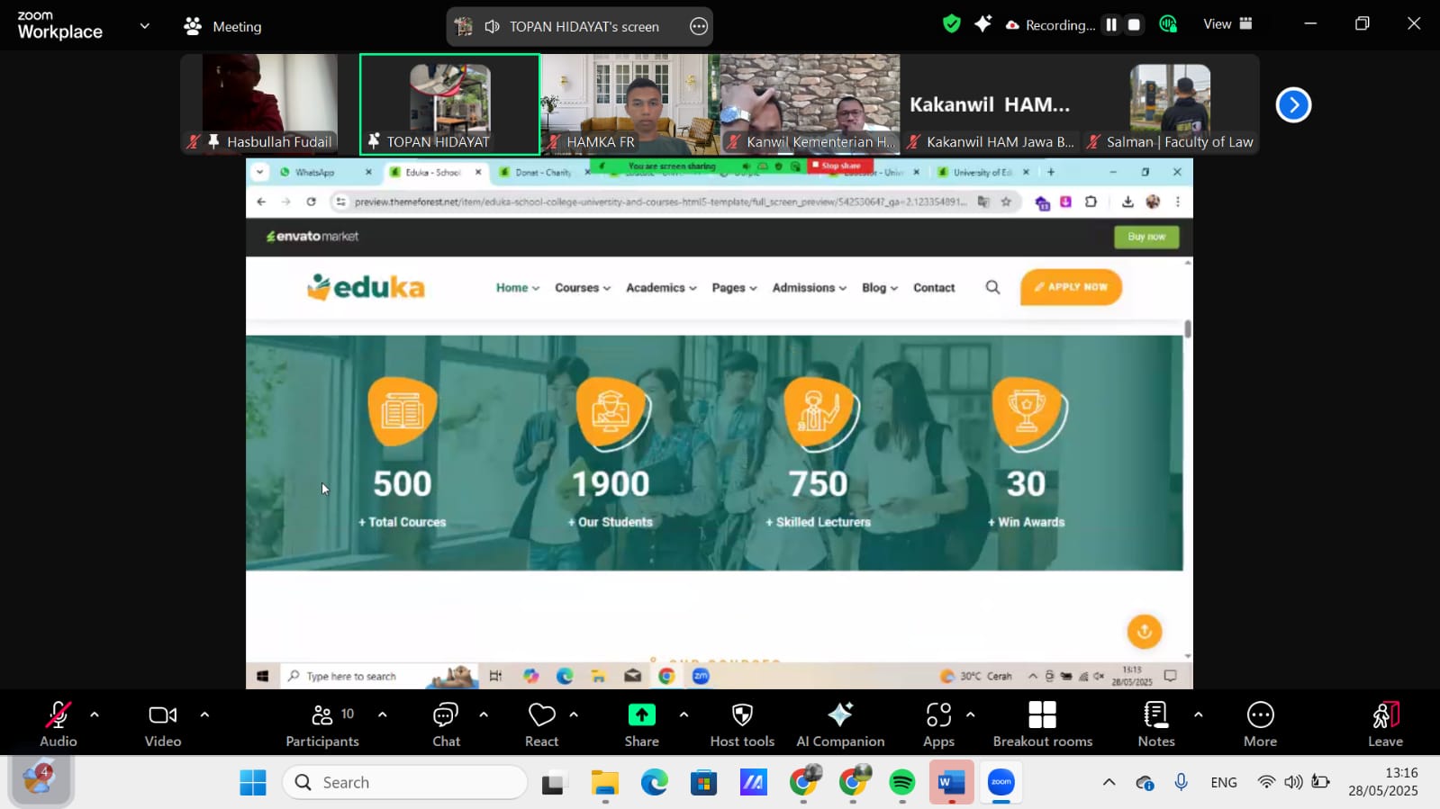
Task: Open the Participants panel
Action: 322,724
